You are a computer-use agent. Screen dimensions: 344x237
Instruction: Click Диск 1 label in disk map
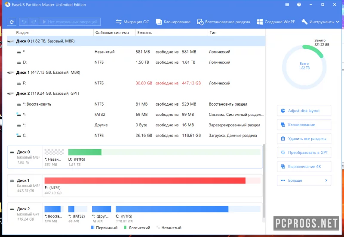23,181
